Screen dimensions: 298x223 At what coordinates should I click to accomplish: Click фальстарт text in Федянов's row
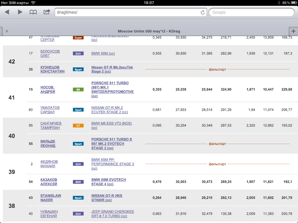pos(217,164)
